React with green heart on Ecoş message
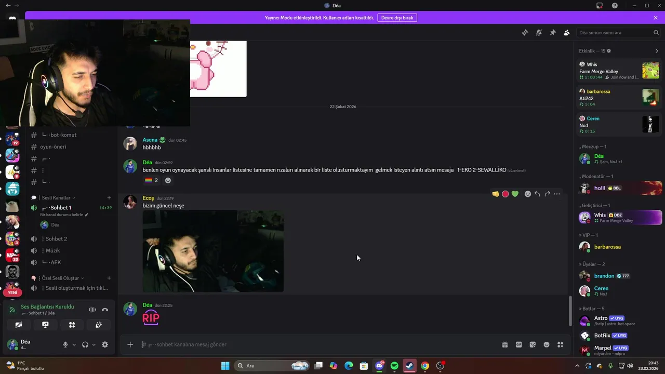Viewport: 665px width, 374px height. click(x=515, y=194)
